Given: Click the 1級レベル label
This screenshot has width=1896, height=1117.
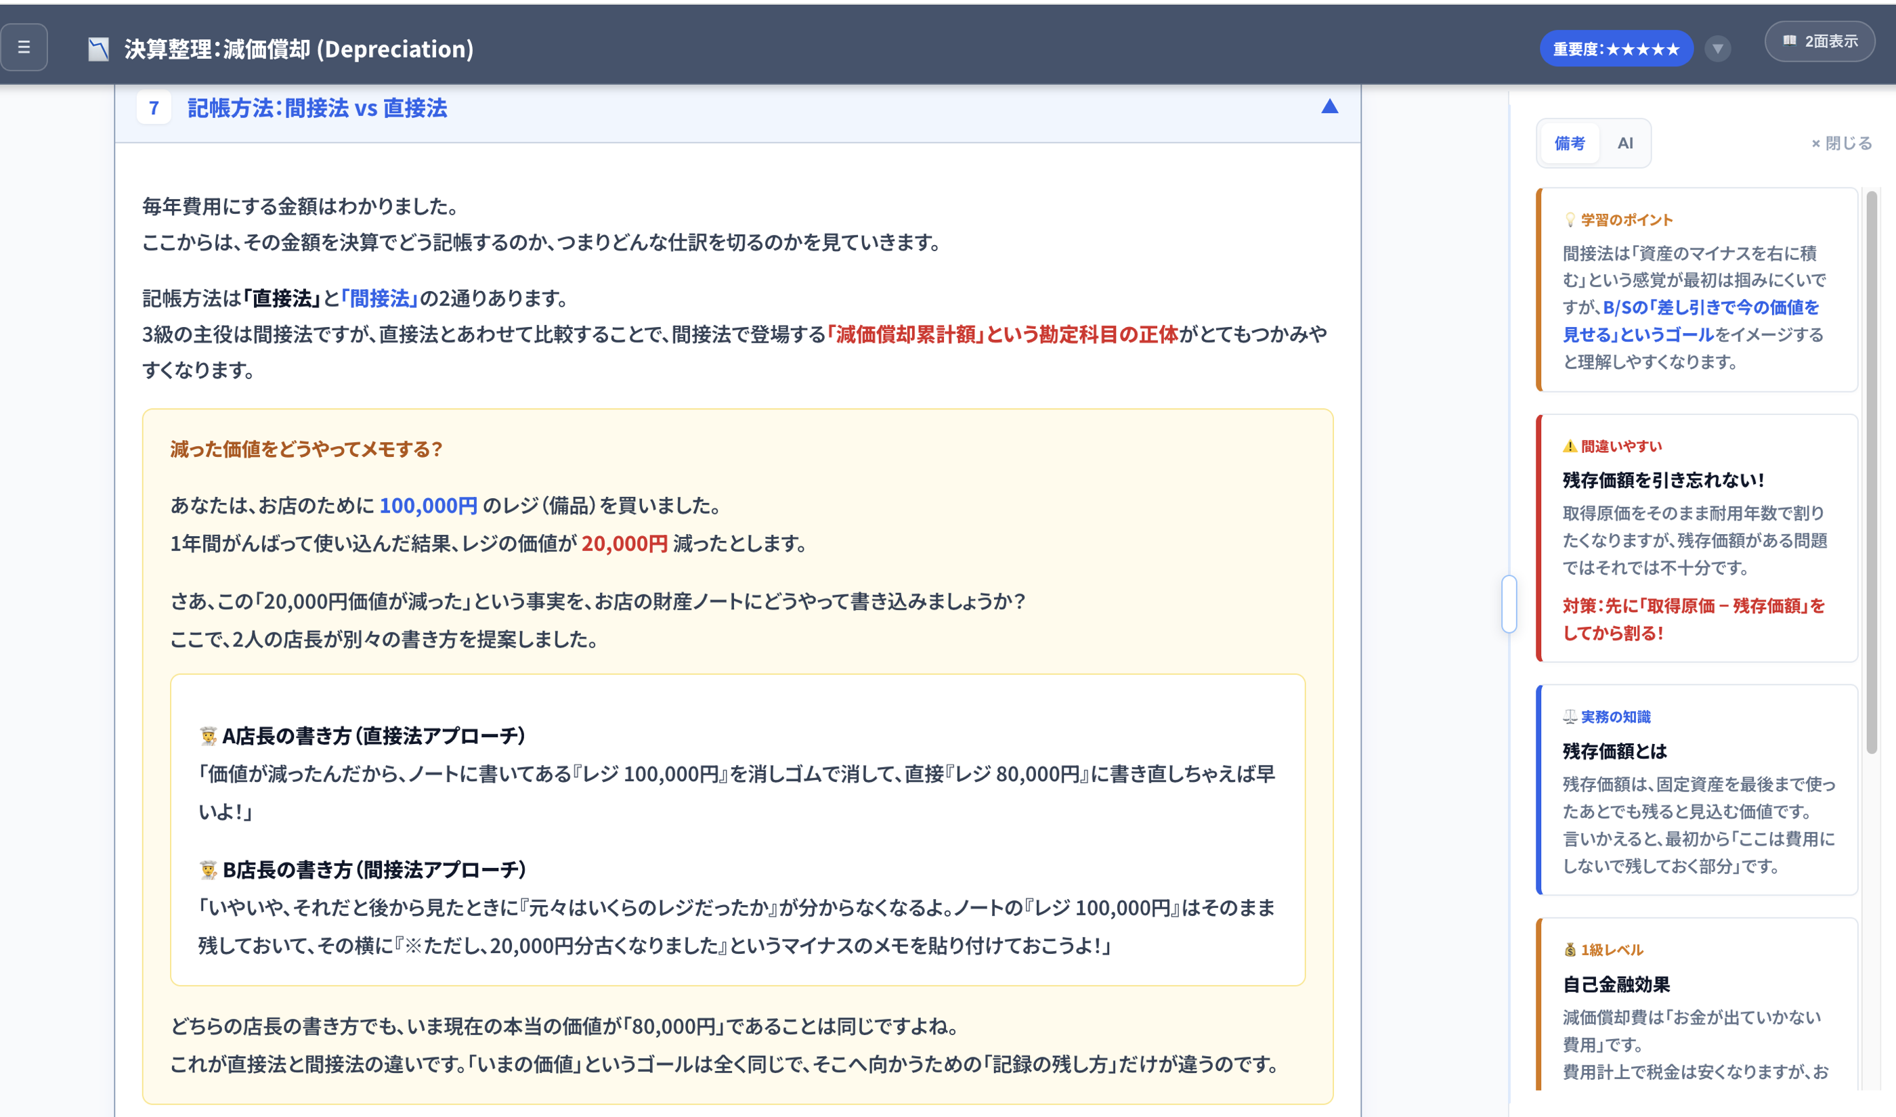Looking at the screenshot, I should tap(1612, 950).
